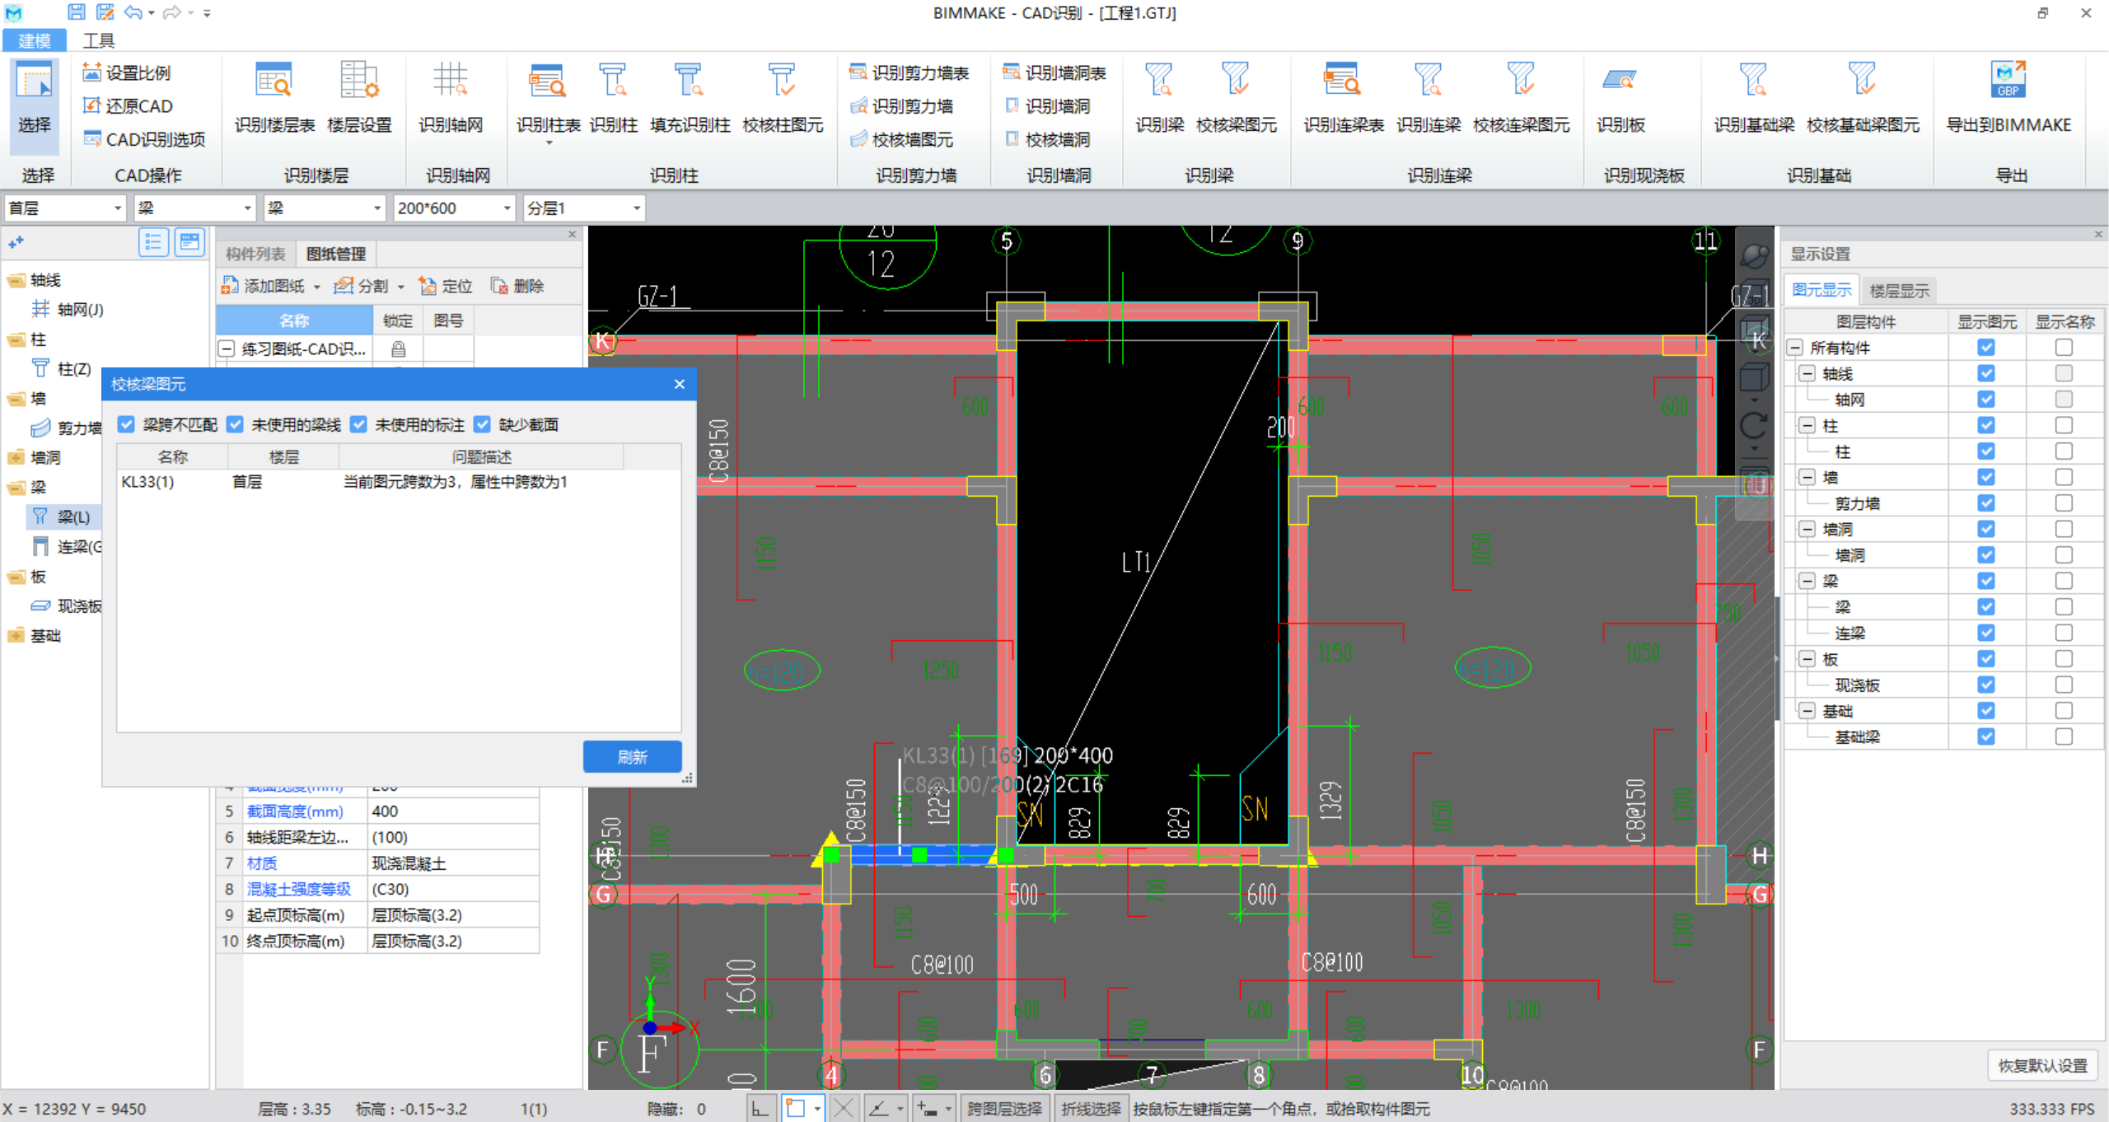Click 材质 property link
Image resolution: width=2109 pixels, height=1122 pixels.
(x=262, y=863)
